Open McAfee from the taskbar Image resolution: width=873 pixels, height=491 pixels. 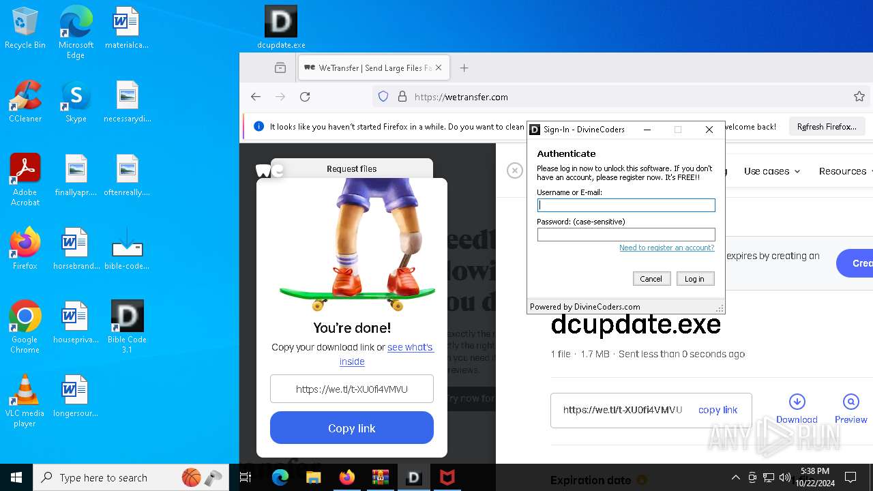click(x=447, y=477)
